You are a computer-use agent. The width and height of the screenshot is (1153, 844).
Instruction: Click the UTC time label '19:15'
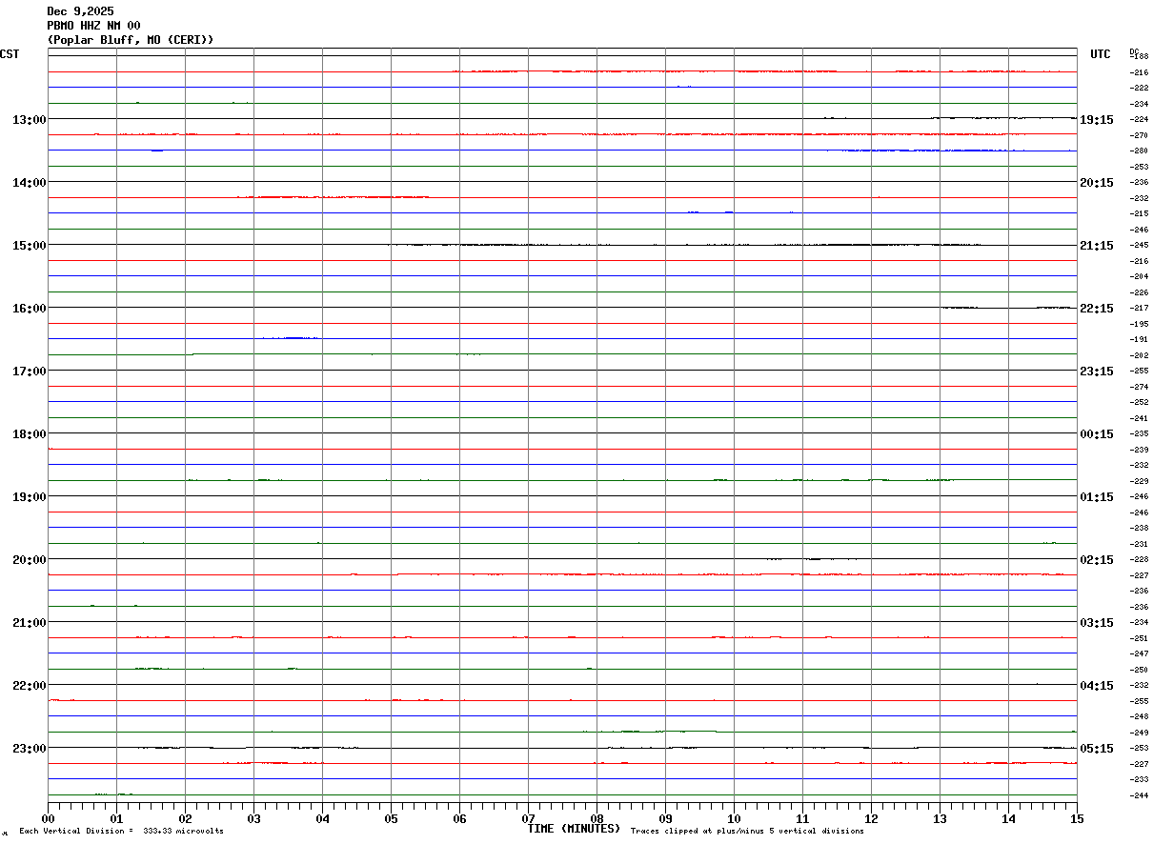coord(1097,120)
